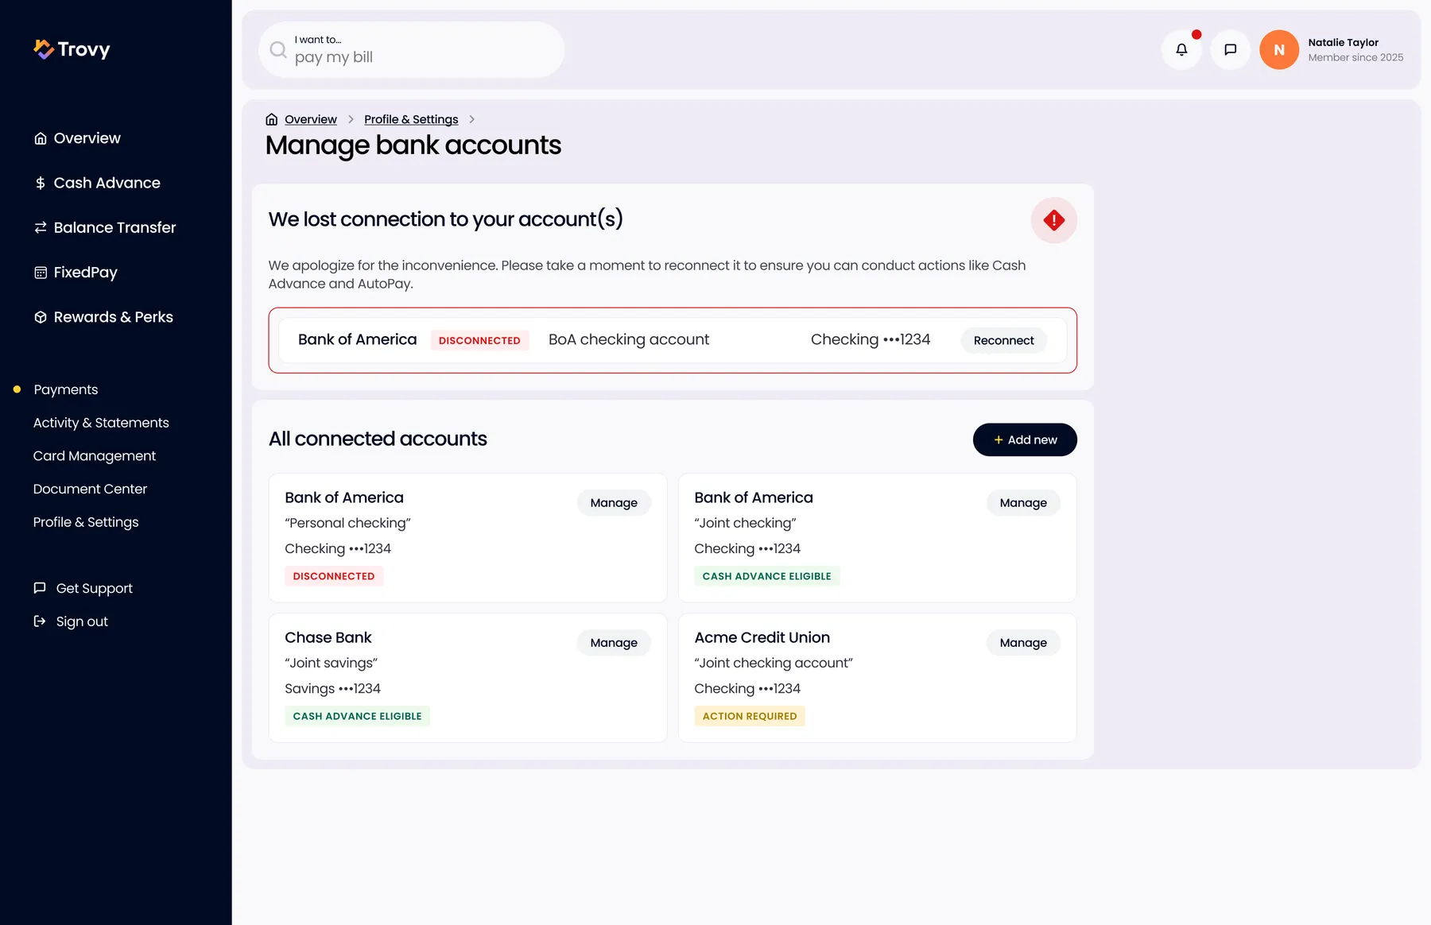Click the Cash Advance dollar icon
This screenshot has height=925, width=1431.
(x=41, y=183)
